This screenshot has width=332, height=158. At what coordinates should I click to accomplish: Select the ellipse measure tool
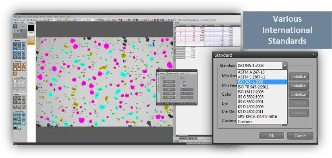click(x=15, y=53)
